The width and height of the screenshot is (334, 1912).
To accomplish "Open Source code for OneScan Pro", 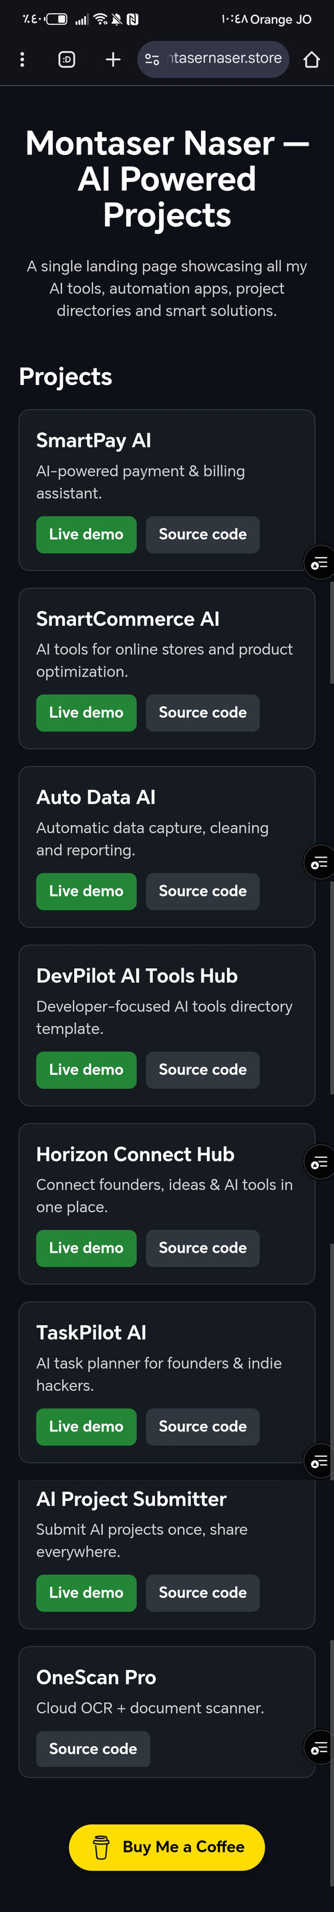I will (93, 1749).
